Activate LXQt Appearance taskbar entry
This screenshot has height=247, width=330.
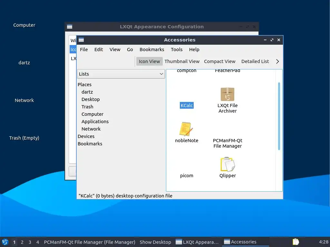click(x=197, y=242)
